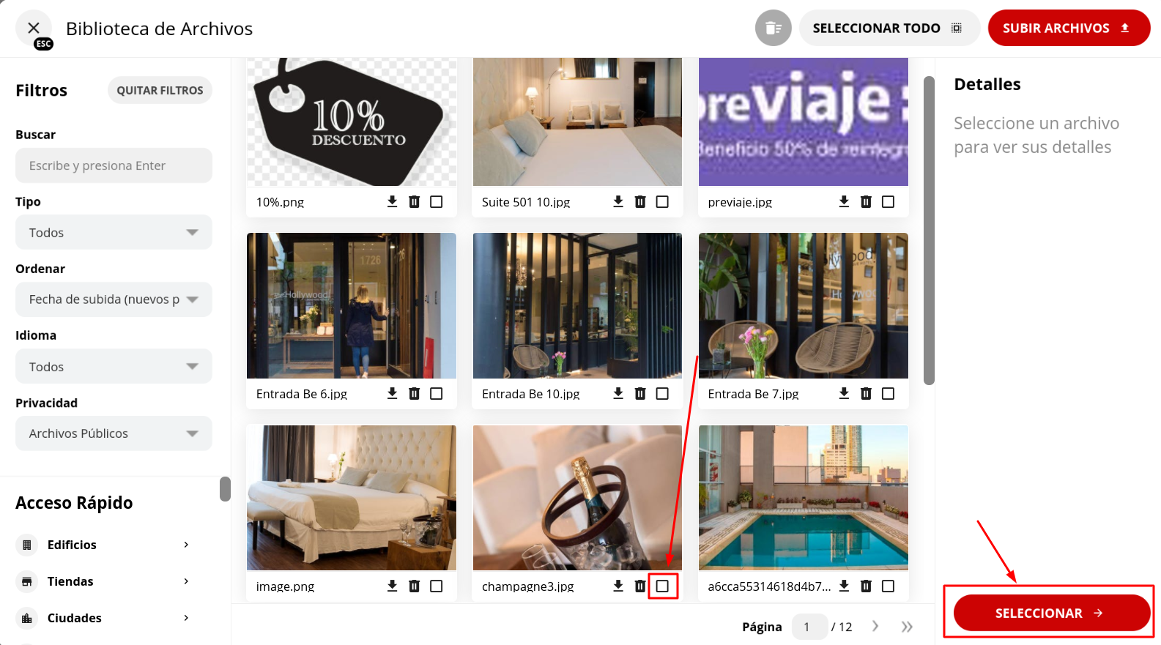Check the Entrada Be 7.jpg checkbox
Screen dimensions: 1161x645
click(x=888, y=393)
